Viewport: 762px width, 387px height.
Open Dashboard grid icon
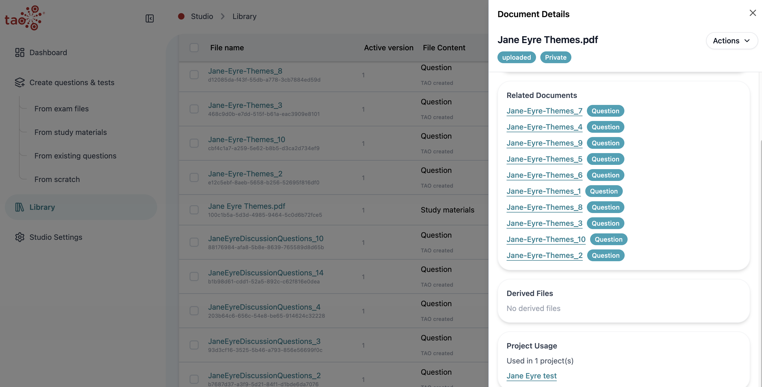[20, 52]
